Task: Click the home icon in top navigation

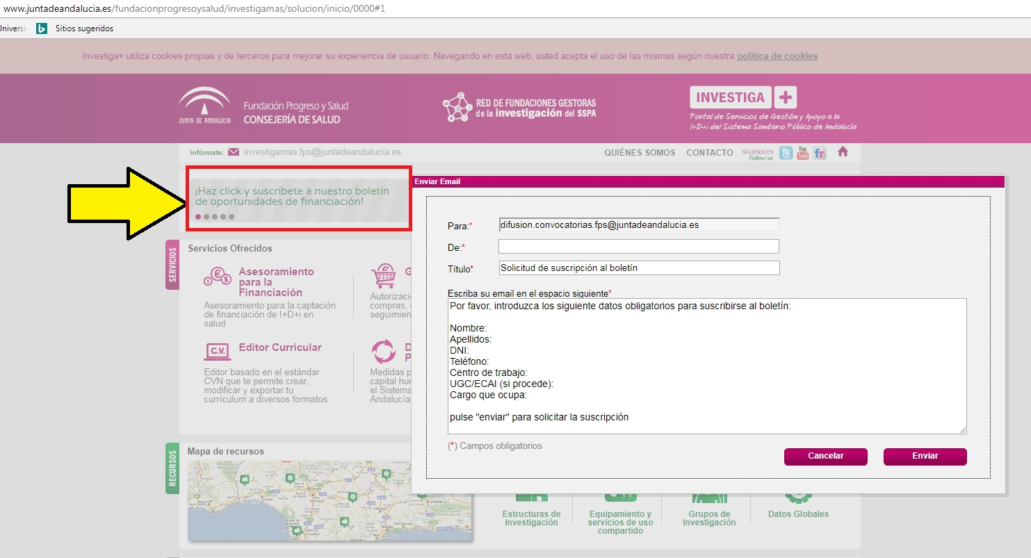Action: [843, 151]
